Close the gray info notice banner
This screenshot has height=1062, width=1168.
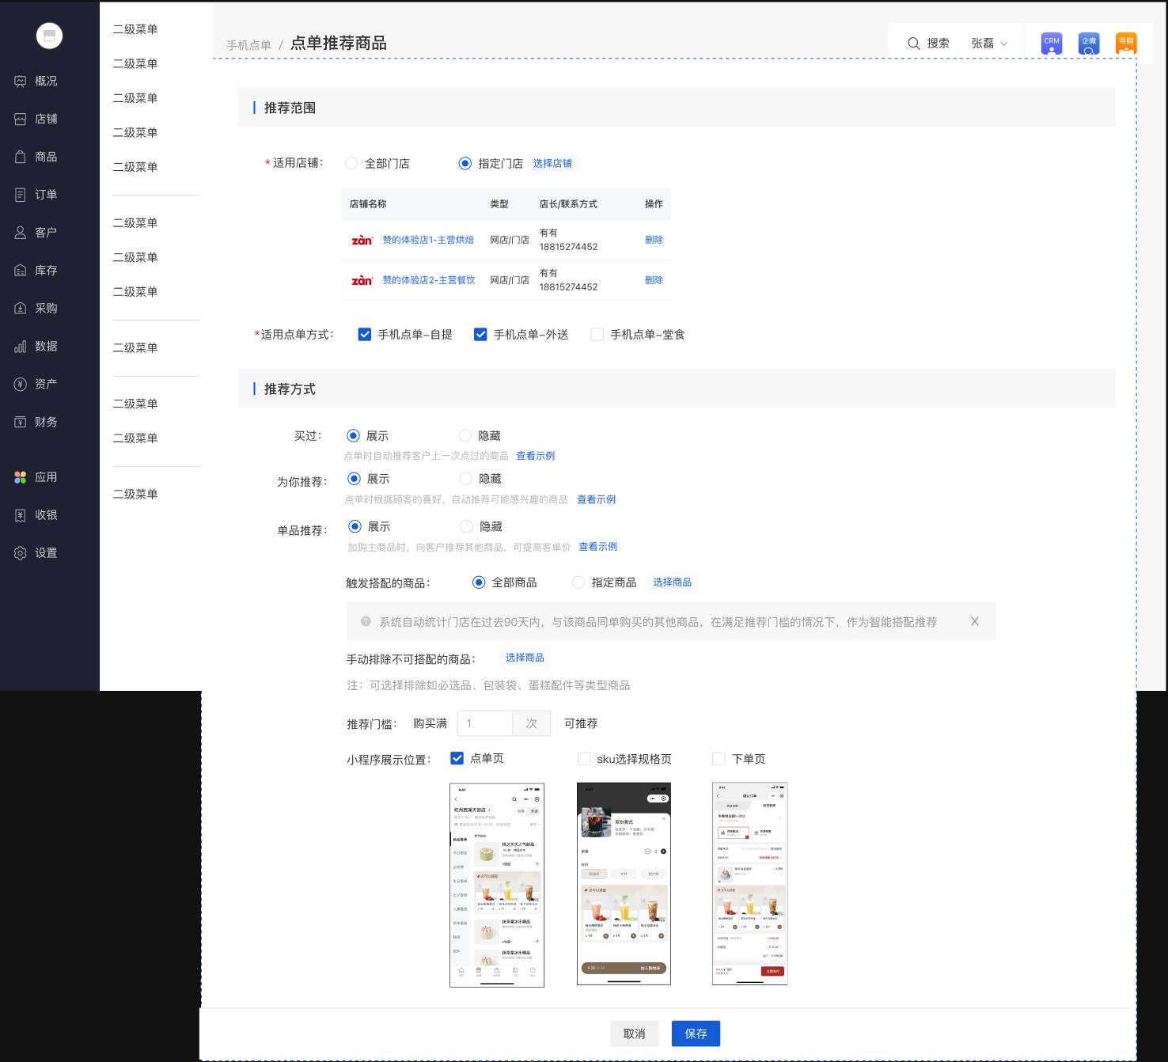tap(974, 622)
